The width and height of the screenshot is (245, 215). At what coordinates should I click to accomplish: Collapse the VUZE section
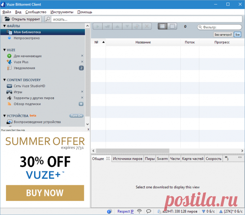(x=4, y=50)
